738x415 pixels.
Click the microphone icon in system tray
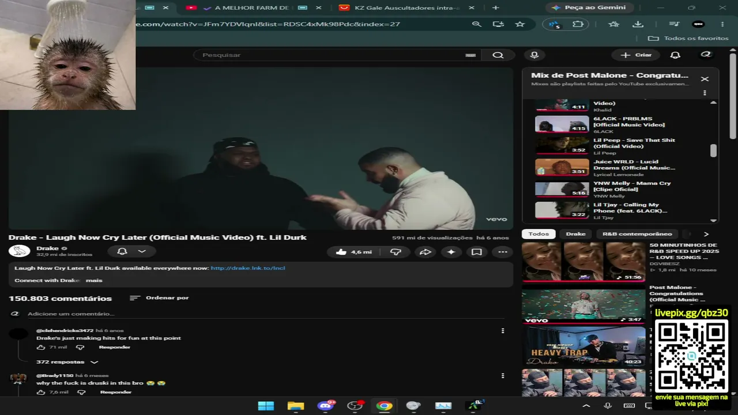coord(608,406)
